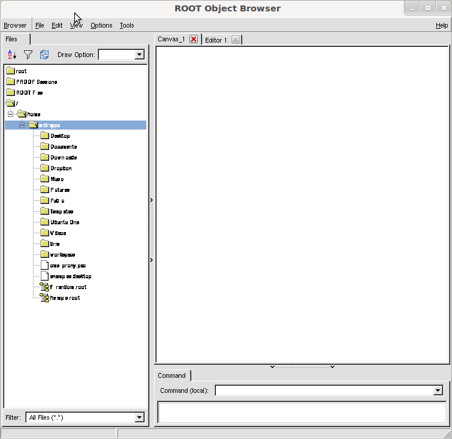Open the Edit menu
The image size is (452, 439).
[57, 25]
